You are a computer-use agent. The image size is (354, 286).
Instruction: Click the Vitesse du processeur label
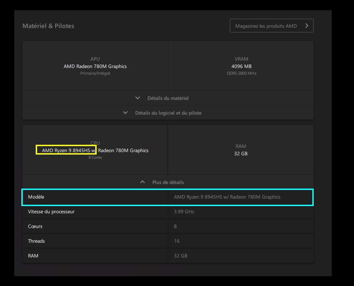pos(51,211)
